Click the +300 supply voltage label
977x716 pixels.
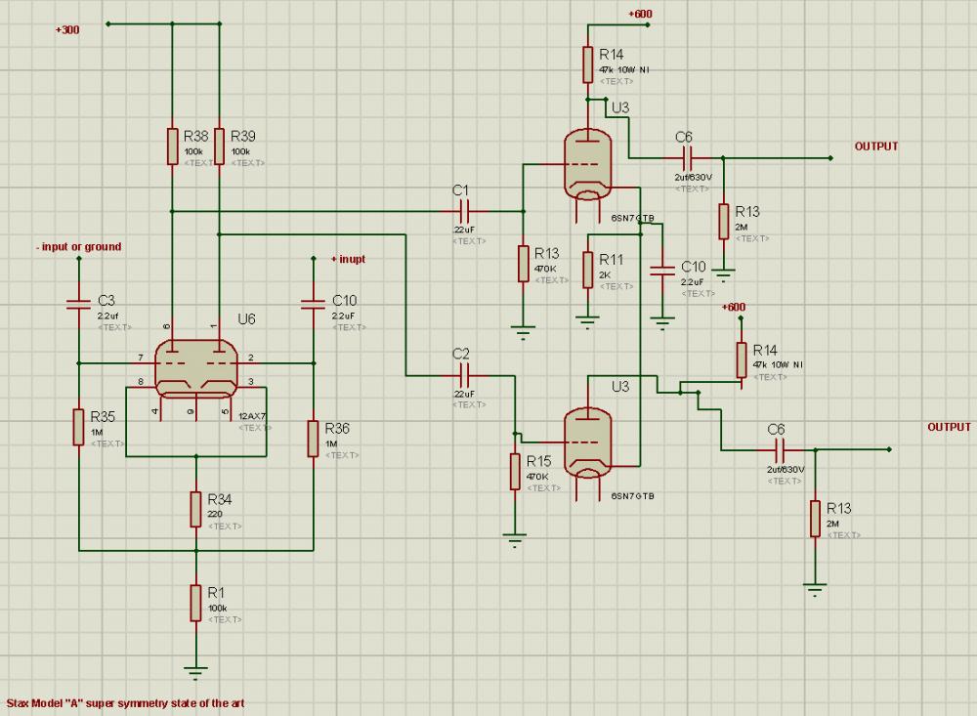[x=67, y=30]
